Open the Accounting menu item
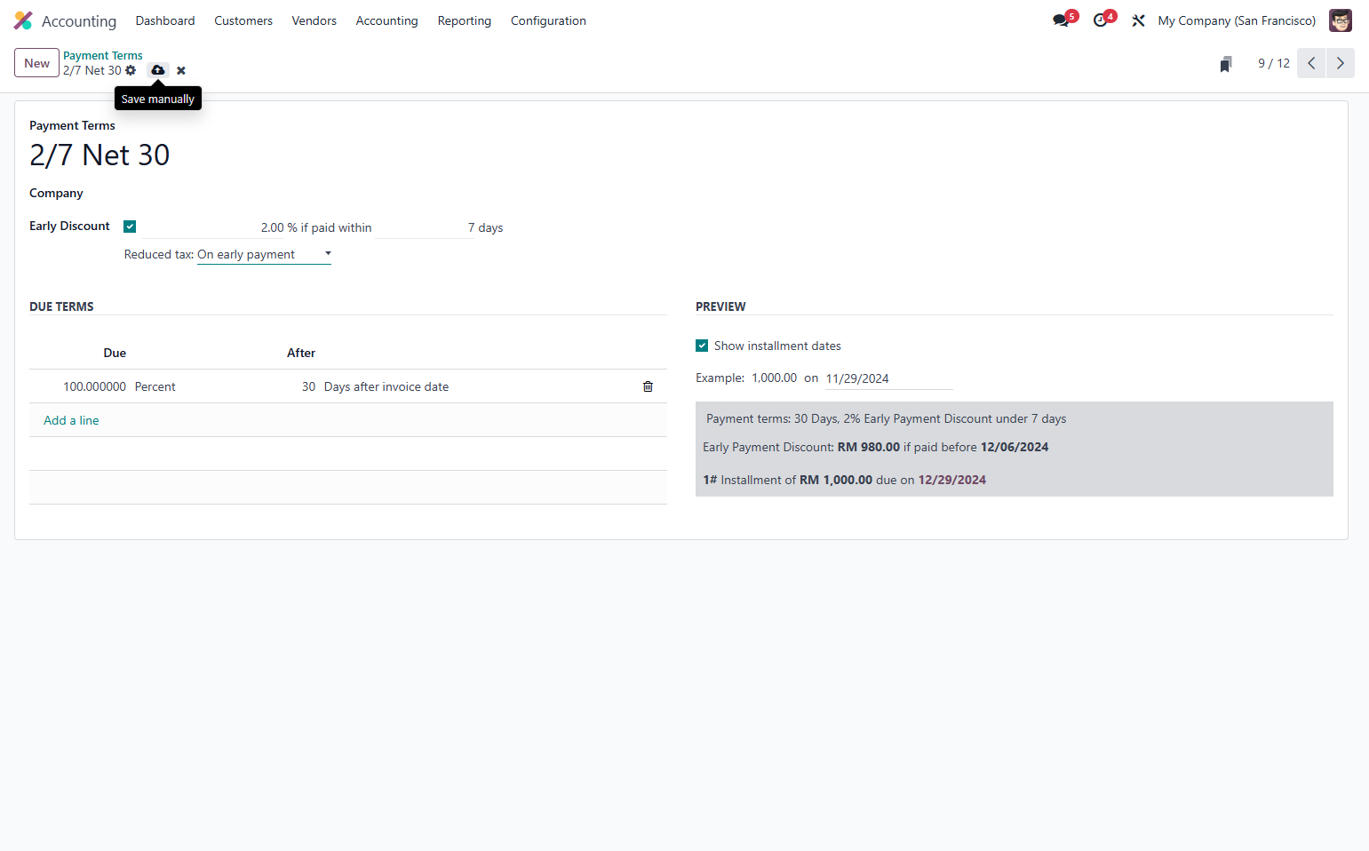 click(x=386, y=20)
